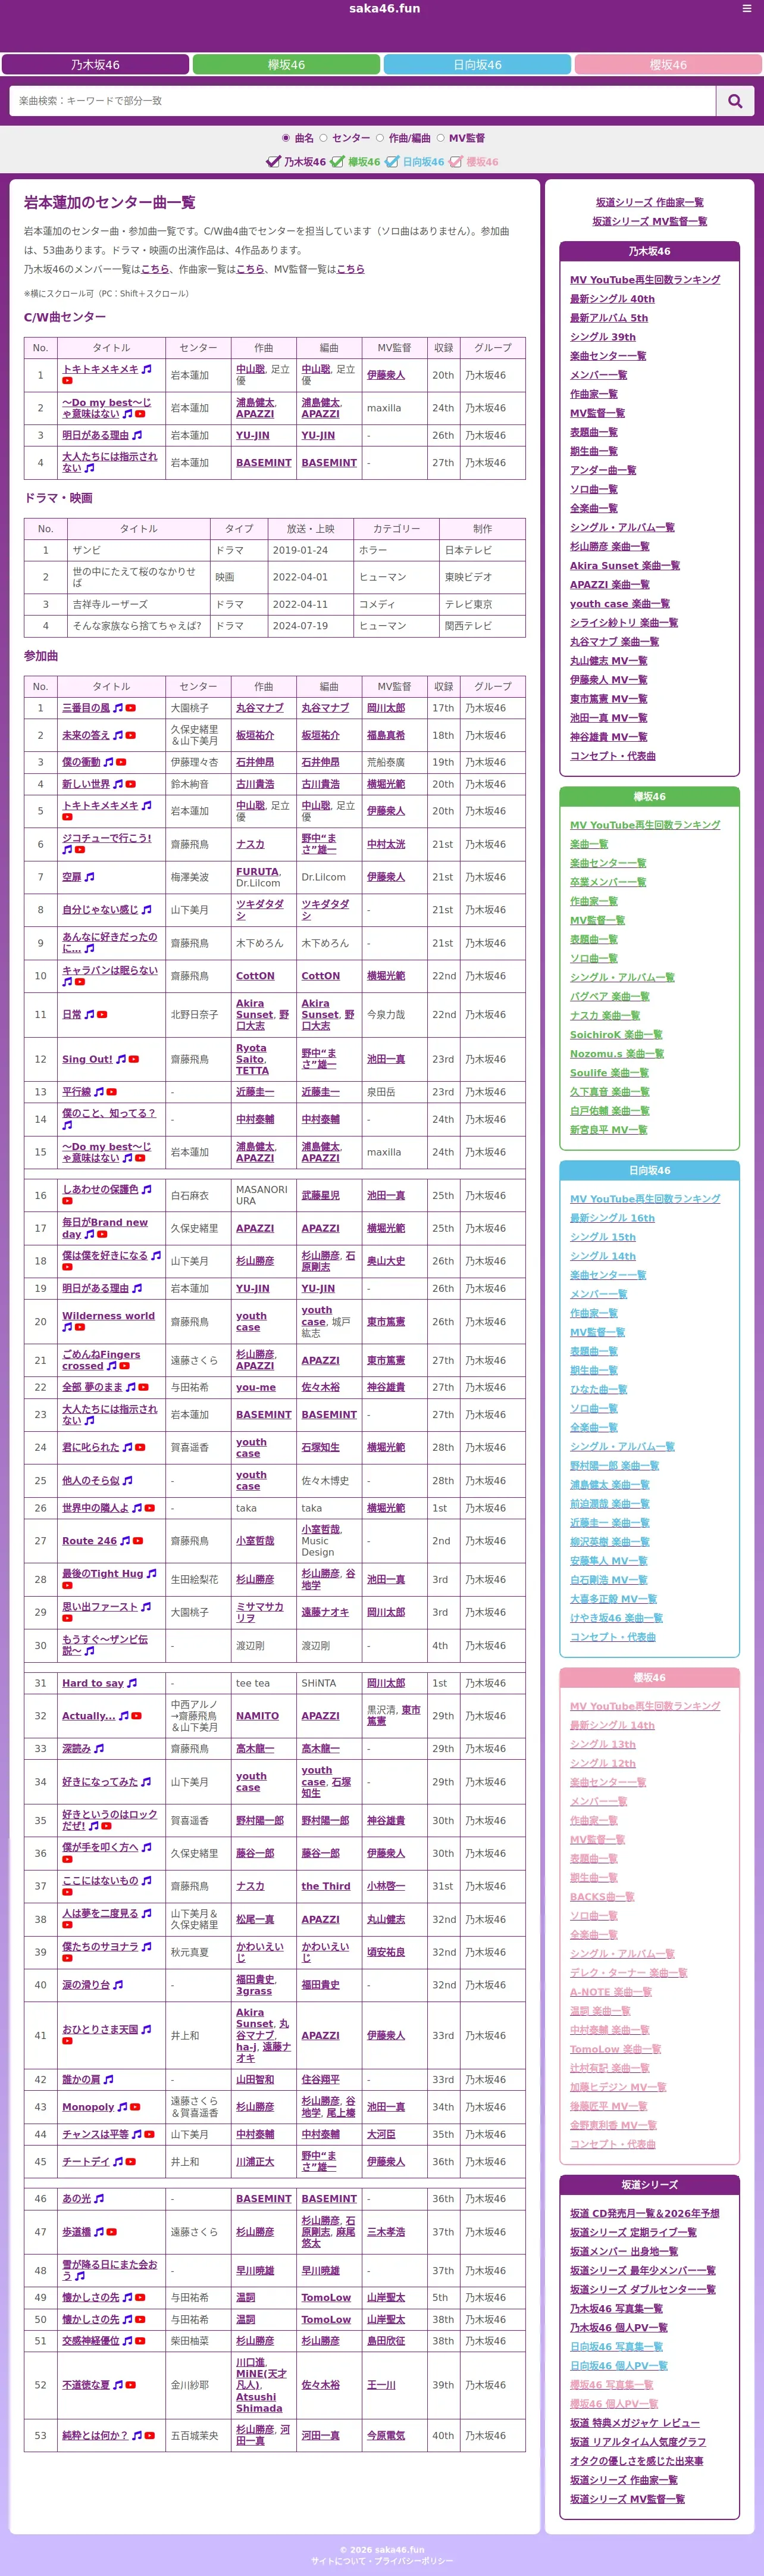764x2576 pixels.
Task: Open director link 福島真希
Action: tap(386, 735)
